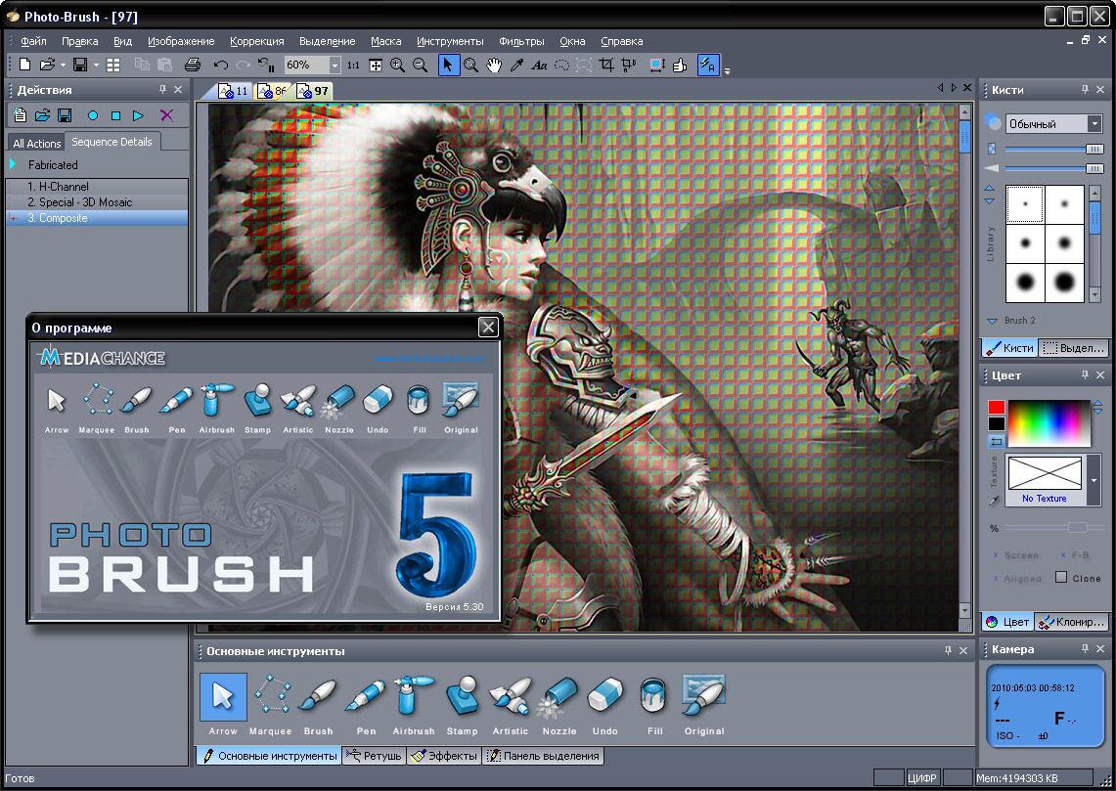Open the Файл menu

point(33,41)
